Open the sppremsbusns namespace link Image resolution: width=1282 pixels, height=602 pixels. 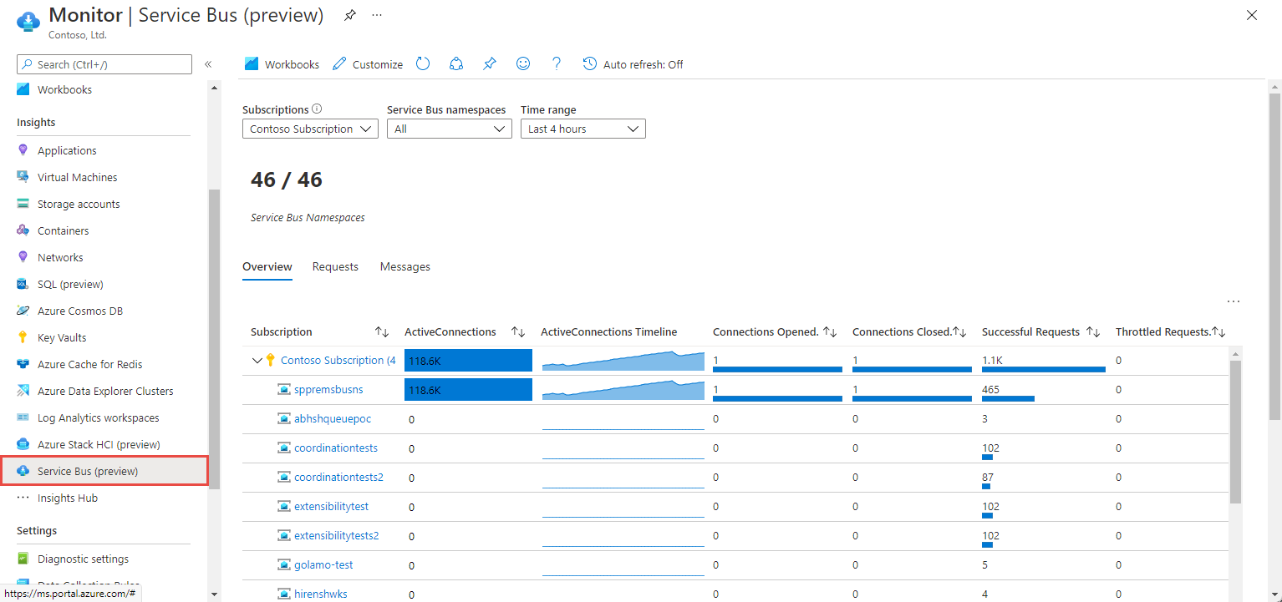pyautogui.click(x=328, y=390)
